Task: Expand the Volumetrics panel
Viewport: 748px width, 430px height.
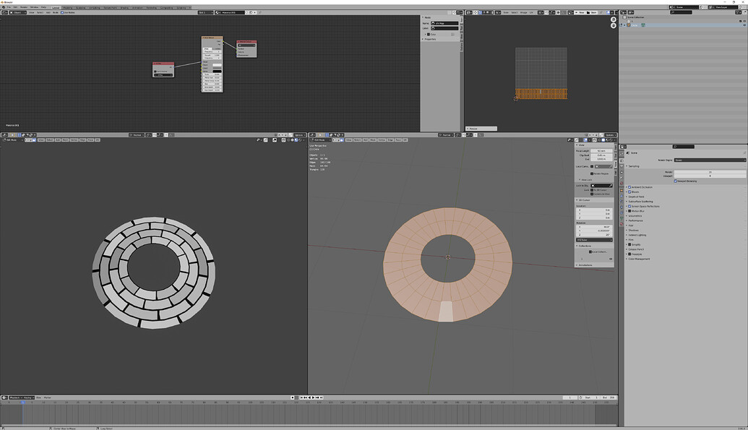Action: point(635,215)
